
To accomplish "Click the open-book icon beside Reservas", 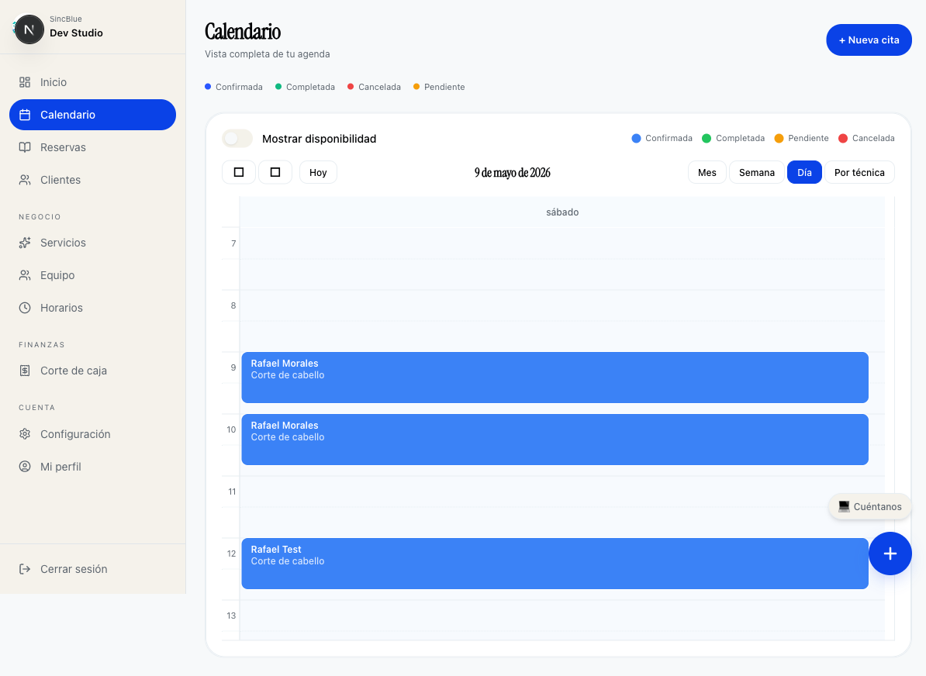I will click(x=25, y=147).
